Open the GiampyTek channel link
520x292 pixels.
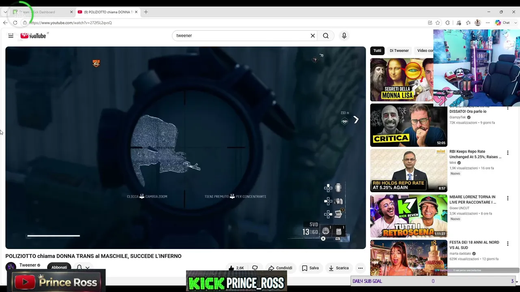click(x=457, y=117)
